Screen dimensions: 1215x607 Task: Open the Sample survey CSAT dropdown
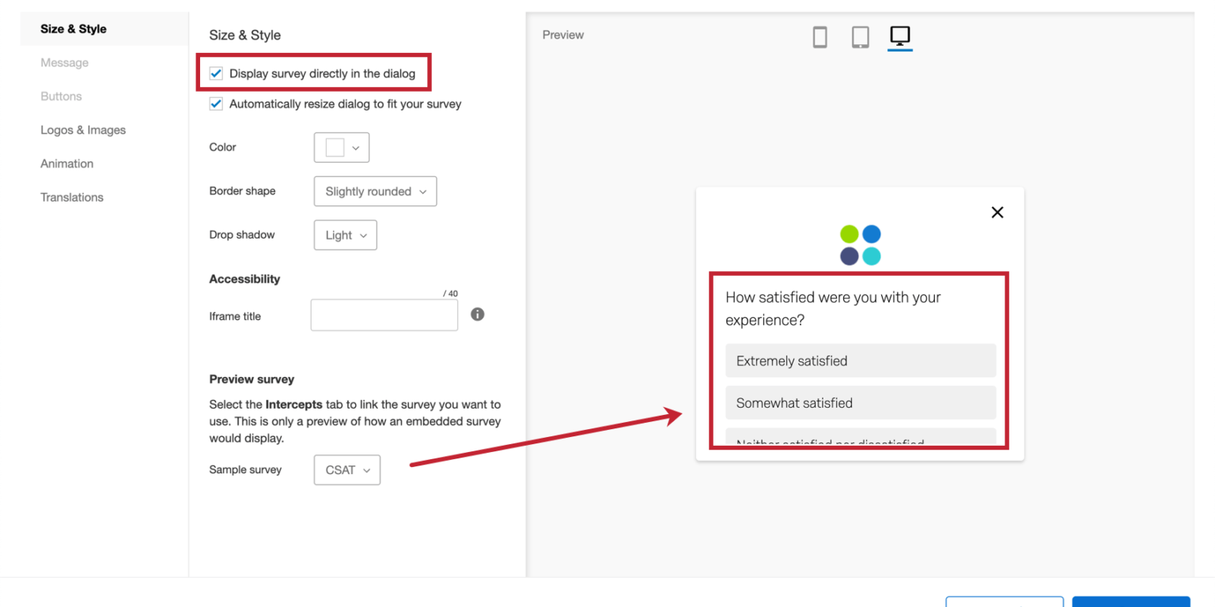[x=346, y=469]
